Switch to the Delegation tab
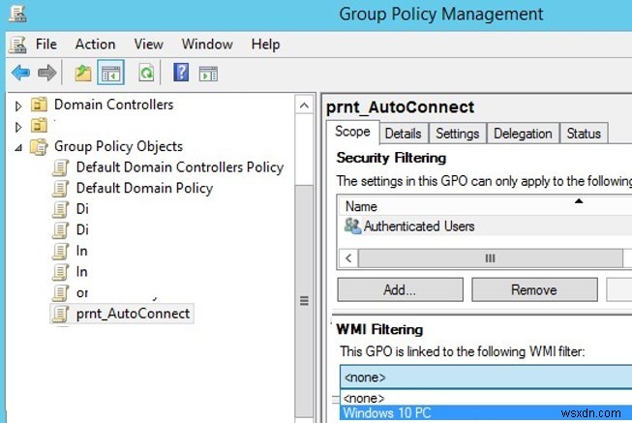This screenshot has width=632, height=423. click(523, 134)
